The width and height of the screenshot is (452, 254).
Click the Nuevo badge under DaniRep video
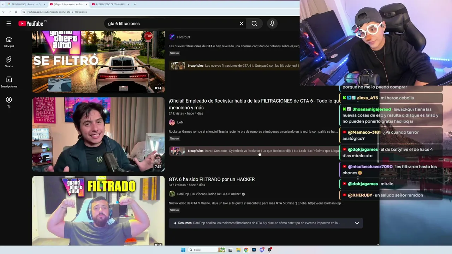point(174,210)
